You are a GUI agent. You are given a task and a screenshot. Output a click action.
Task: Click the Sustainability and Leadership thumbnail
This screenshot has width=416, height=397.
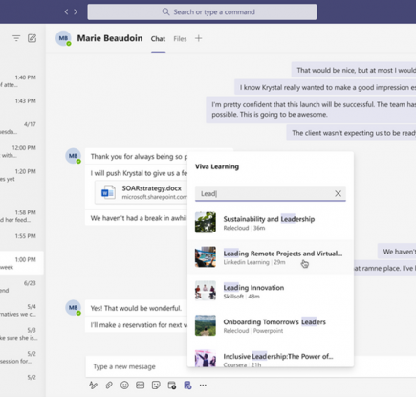(x=206, y=222)
